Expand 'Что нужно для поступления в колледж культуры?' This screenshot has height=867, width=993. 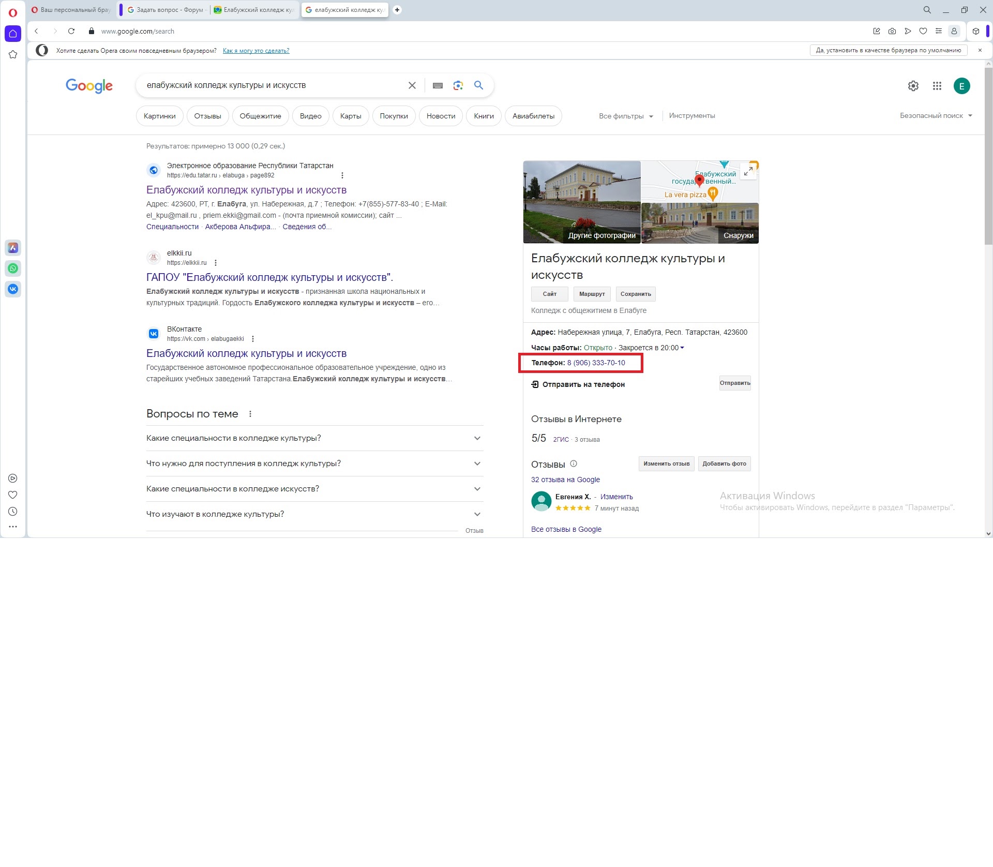click(x=314, y=464)
